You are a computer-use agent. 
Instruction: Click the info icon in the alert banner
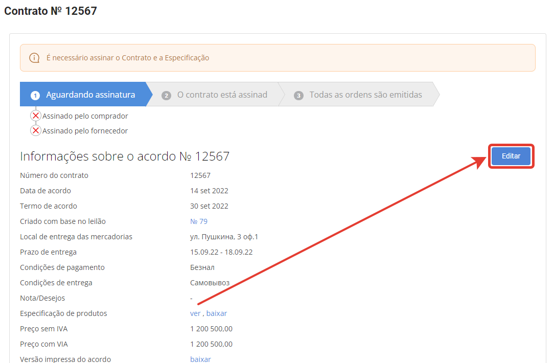pos(34,58)
